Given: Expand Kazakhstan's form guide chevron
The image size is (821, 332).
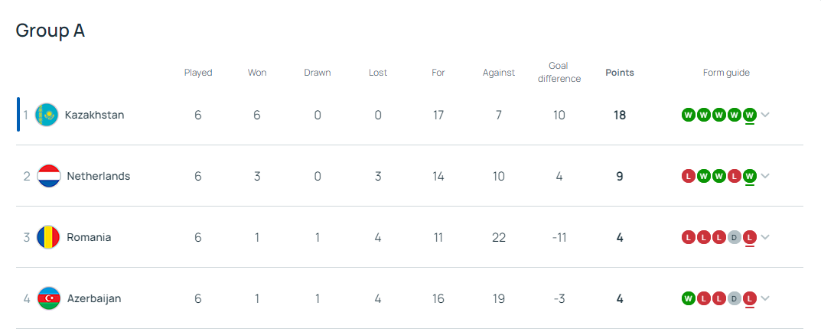Looking at the screenshot, I should click(765, 115).
